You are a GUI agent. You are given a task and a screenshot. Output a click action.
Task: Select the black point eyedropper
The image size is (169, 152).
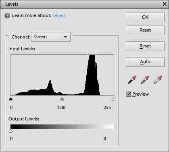pyautogui.click(x=132, y=80)
